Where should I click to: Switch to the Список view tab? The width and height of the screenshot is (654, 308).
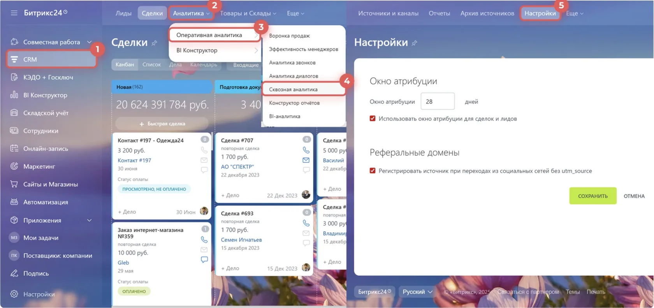tap(151, 65)
